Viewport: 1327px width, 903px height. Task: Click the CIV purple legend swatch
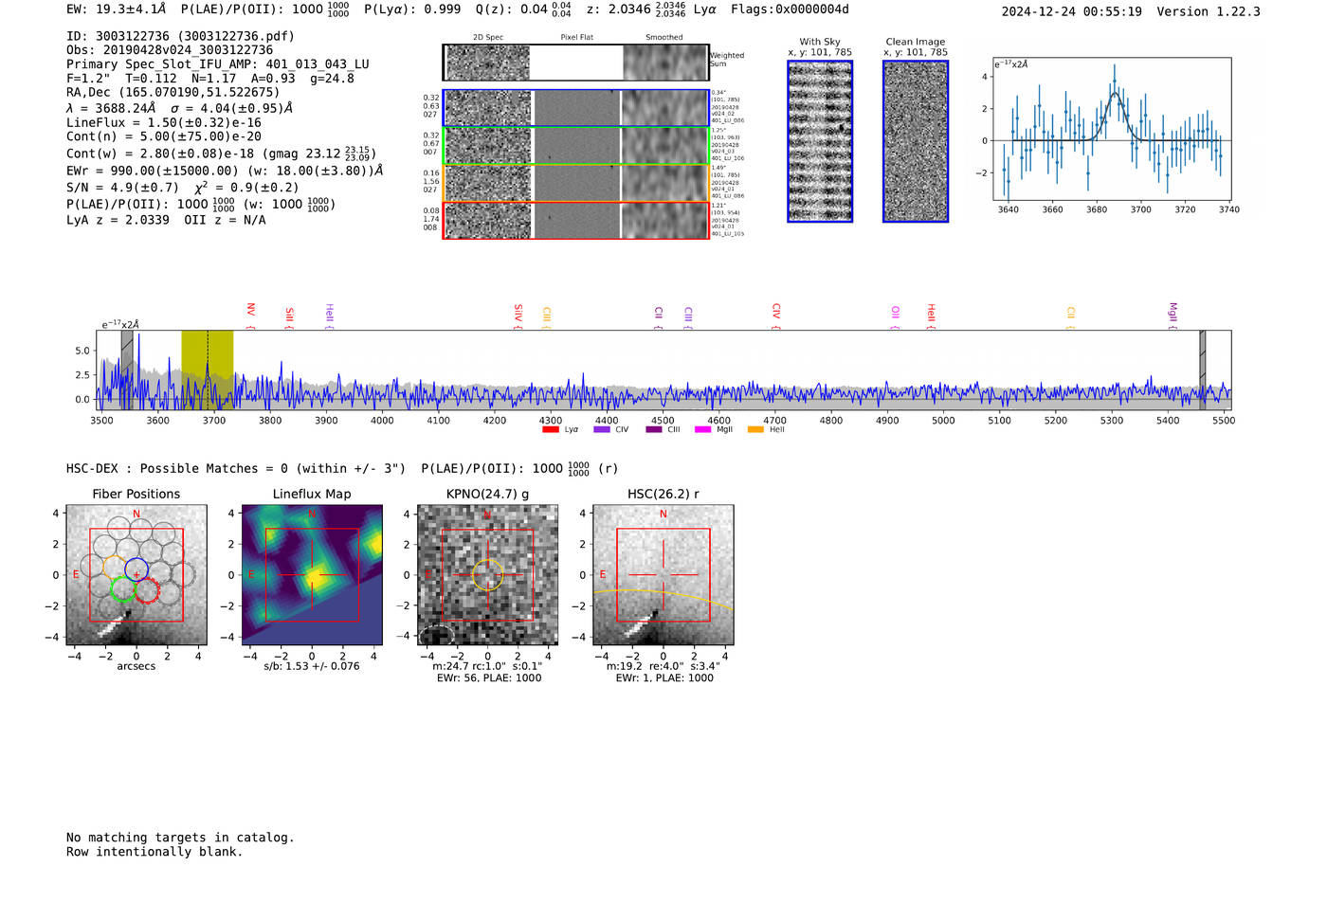(602, 430)
